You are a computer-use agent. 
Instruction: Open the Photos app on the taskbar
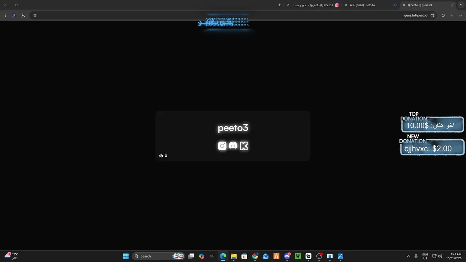coord(340,256)
